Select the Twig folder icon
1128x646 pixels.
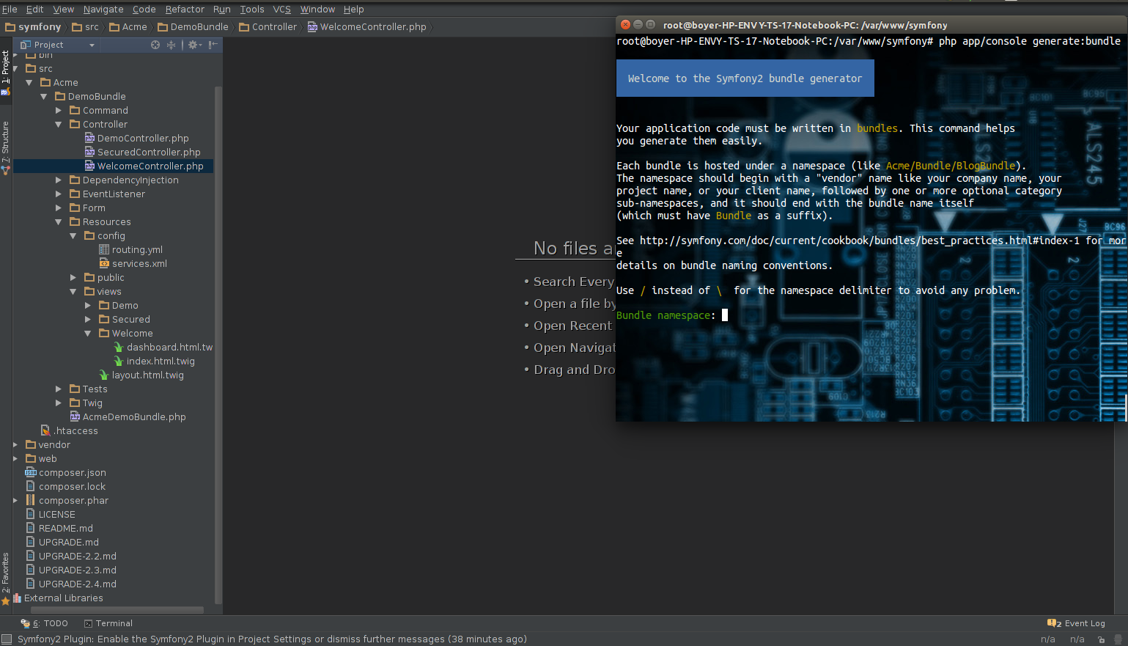tap(75, 403)
